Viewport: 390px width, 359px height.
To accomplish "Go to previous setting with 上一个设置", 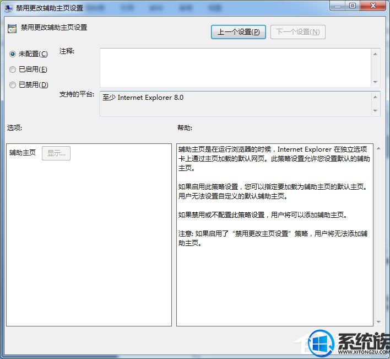I will (238, 32).
